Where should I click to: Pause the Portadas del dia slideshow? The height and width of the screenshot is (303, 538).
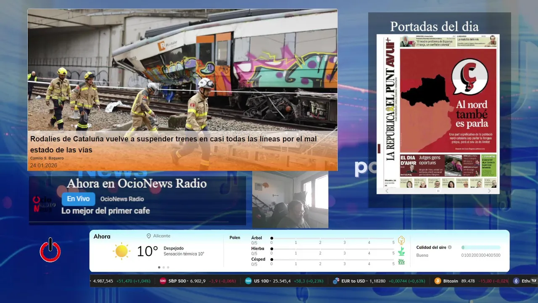[x=438, y=191]
